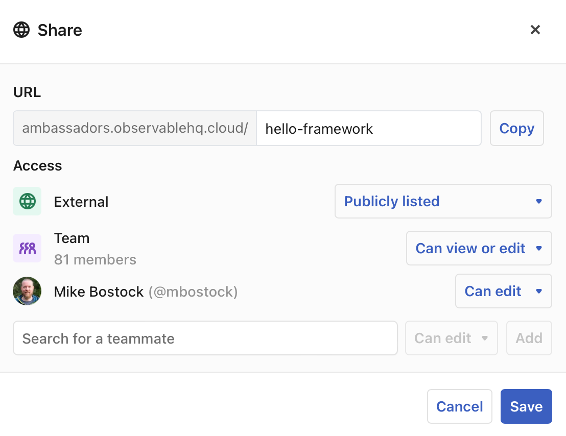Open Mike Bostock's Can edit permission dropdown
Screen dimensions: 566x436
coord(503,291)
